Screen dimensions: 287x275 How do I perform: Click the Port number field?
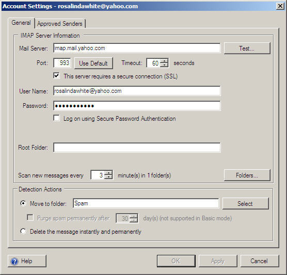point(62,63)
